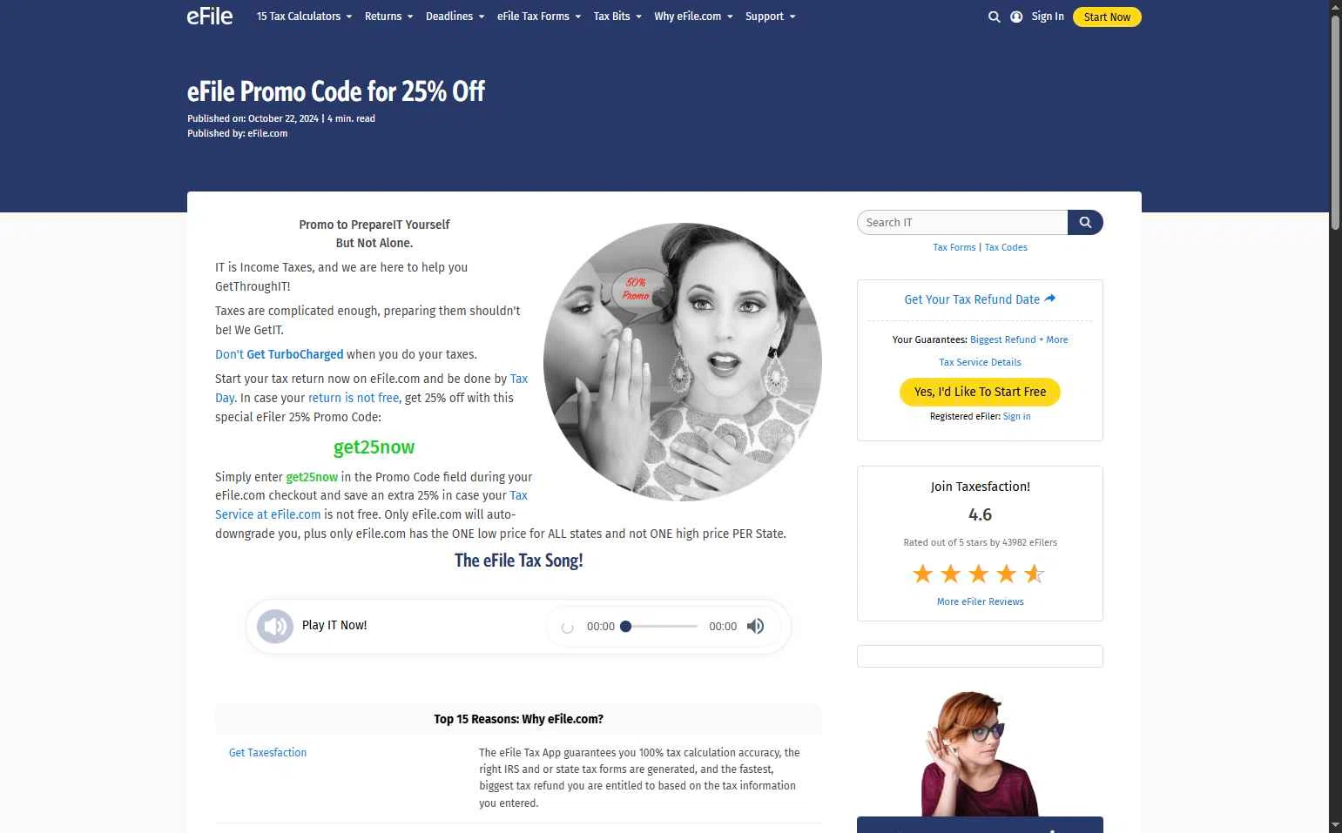Screen dimensions: 1342x833
Task: Open the Support menu in navigation
Action: [770, 17]
